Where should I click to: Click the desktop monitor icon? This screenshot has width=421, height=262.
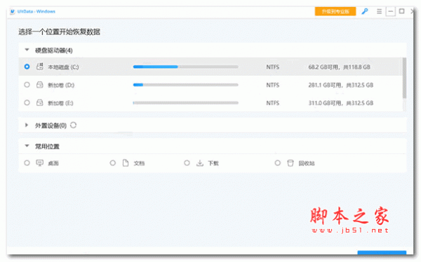tap(40, 163)
